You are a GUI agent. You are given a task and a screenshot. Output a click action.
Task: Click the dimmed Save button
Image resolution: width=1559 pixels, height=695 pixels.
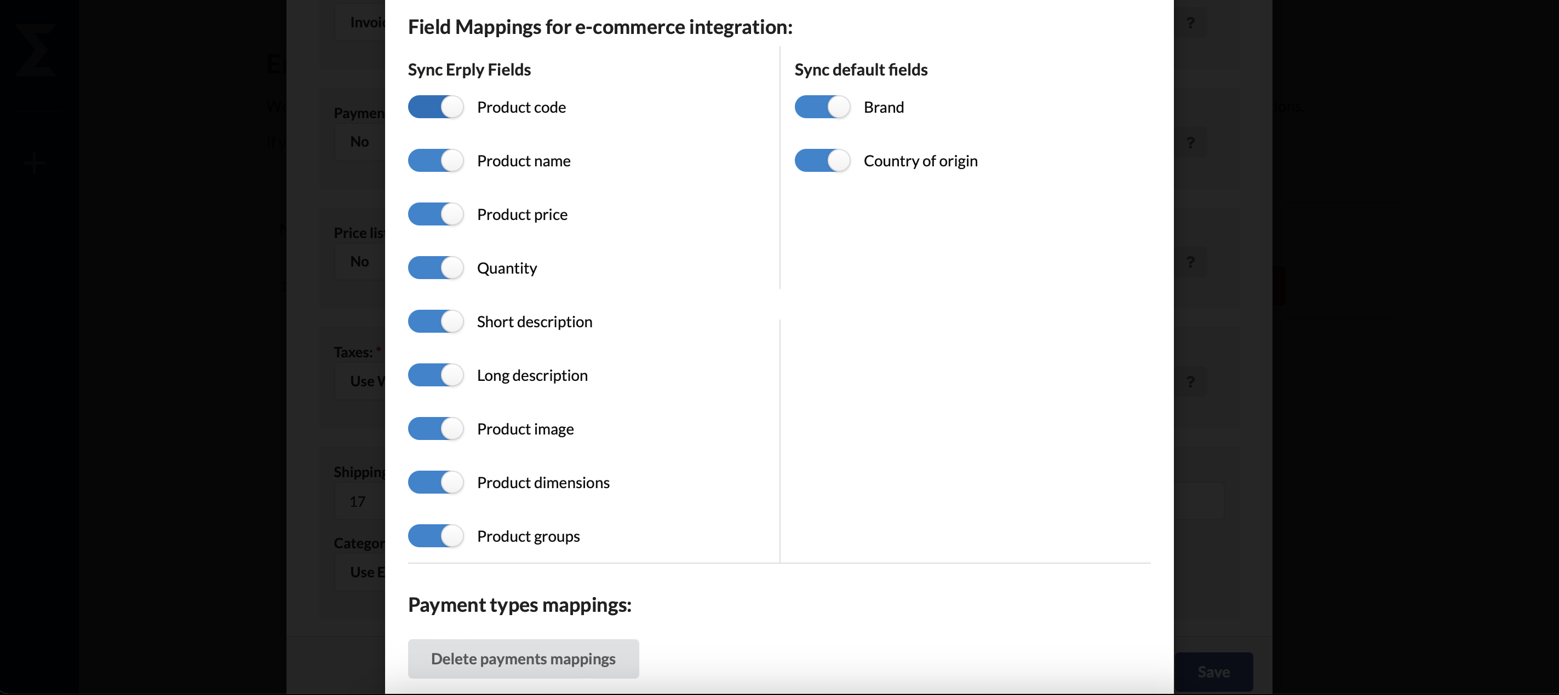point(1213,672)
